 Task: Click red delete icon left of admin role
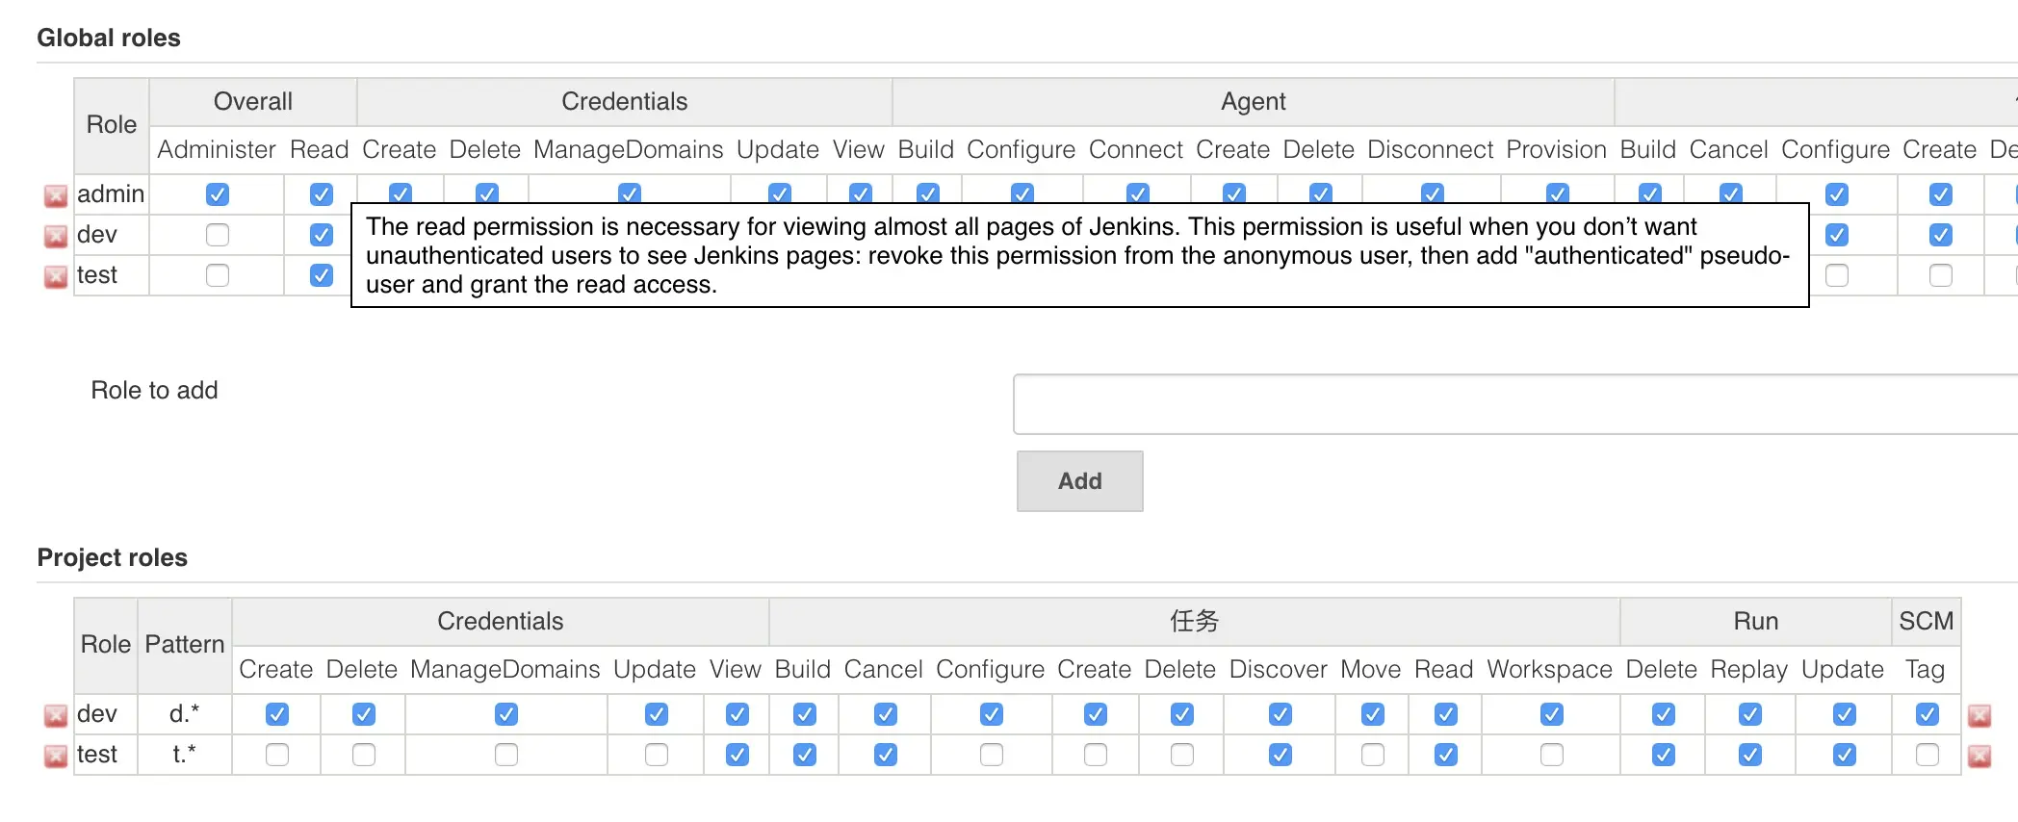tap(56, 196)
